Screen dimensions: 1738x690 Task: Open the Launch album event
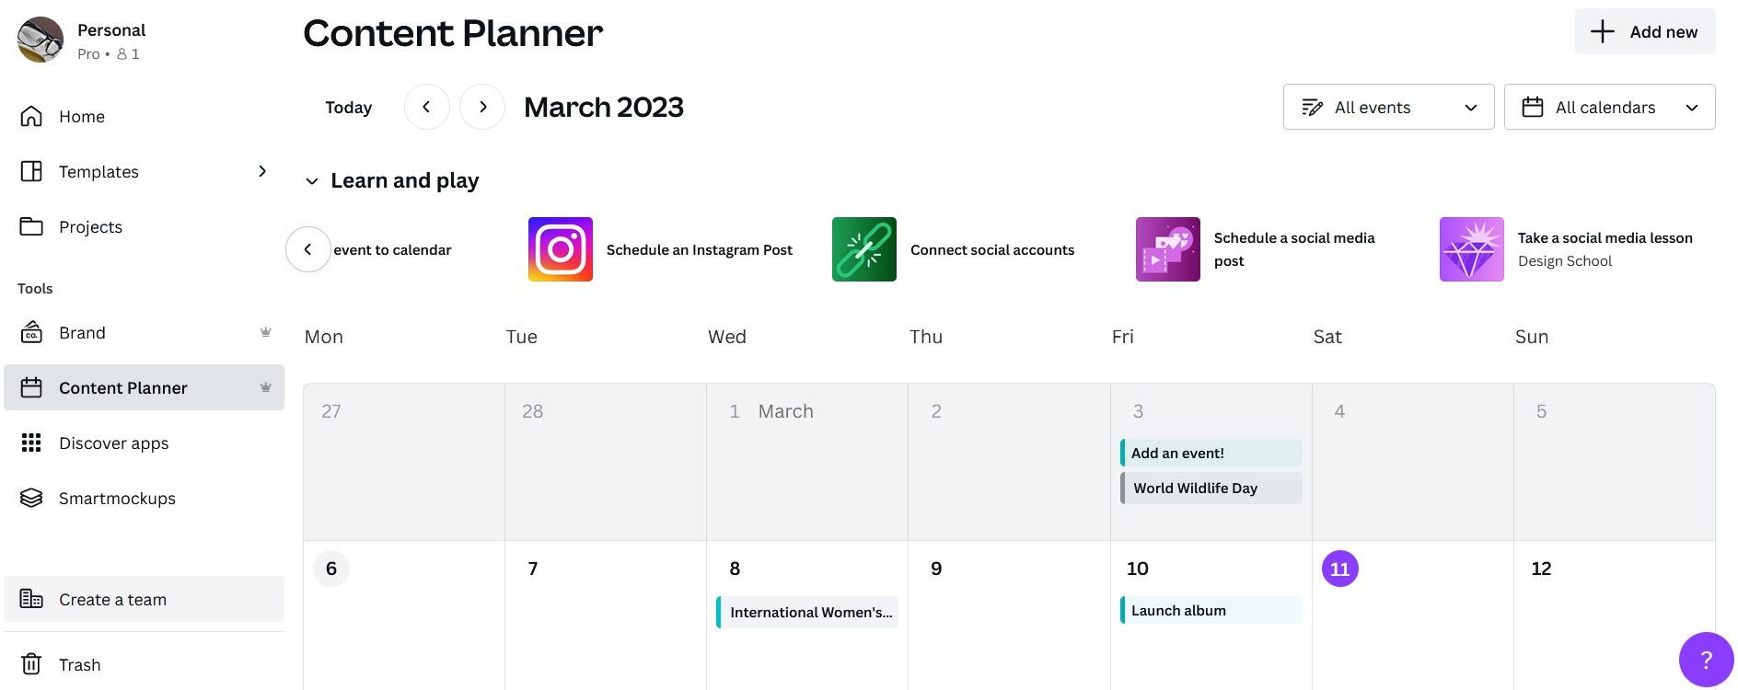point(1211,610)
